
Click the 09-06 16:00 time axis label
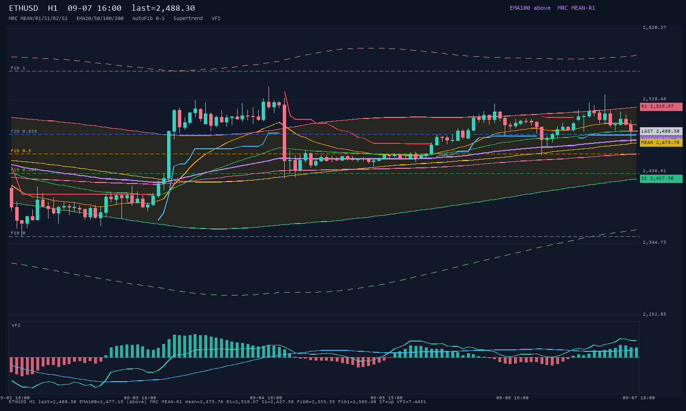[x=513, y=398]
